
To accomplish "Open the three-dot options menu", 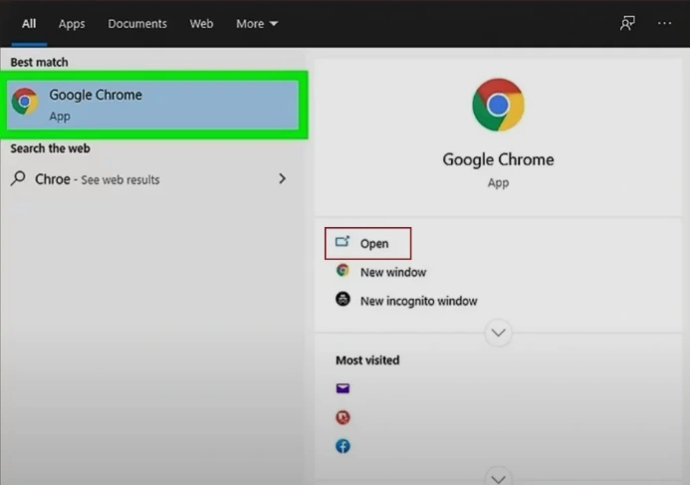I will click(x=664, y=23).
